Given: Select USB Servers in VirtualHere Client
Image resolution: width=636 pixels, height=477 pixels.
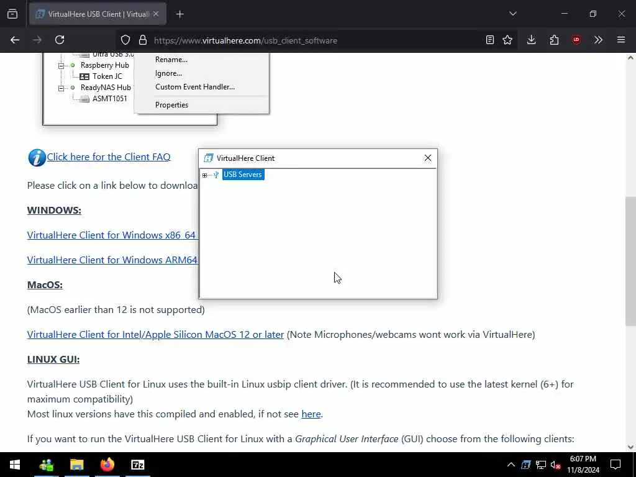Looking at the screenshot, I should 243,175.
